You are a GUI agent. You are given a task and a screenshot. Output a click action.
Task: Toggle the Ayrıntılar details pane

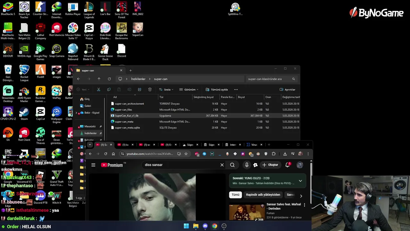pyautogui.click(x=288, y=90)
